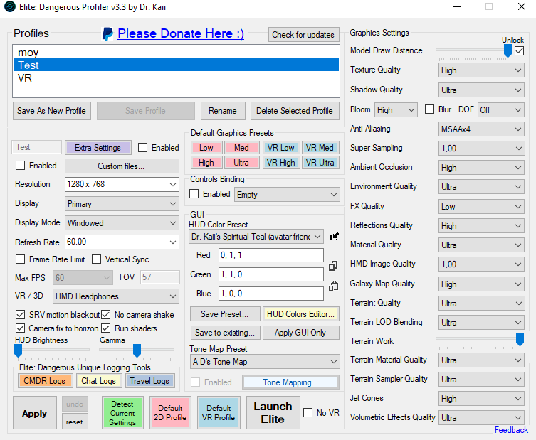This screenshot has width=536, height=440.
Task: Click the Low graphics preset
Action: click(x=206, y=147)
